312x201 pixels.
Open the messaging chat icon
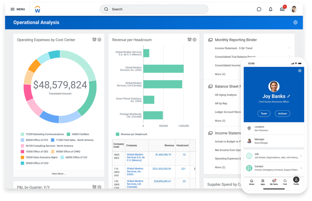click(259, 9)
